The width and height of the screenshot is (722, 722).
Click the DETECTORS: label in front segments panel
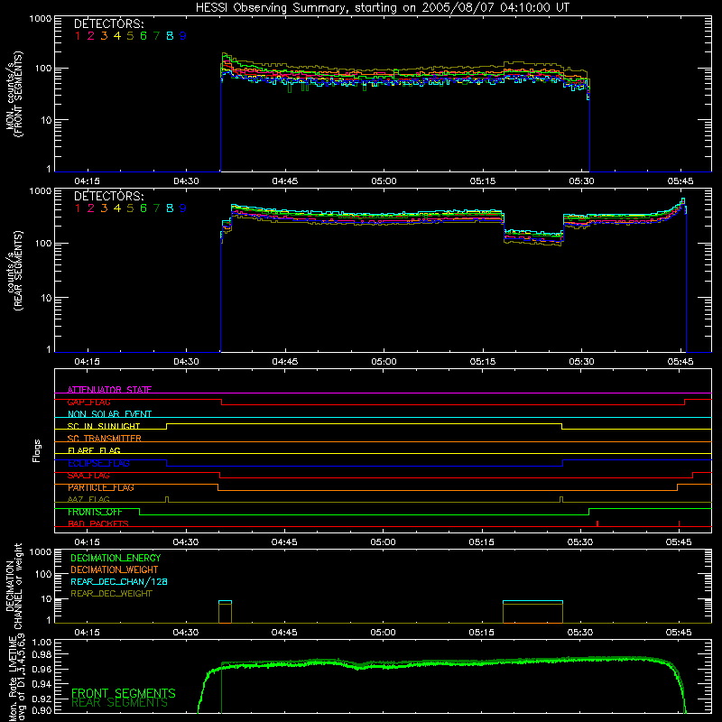point(108,23)
